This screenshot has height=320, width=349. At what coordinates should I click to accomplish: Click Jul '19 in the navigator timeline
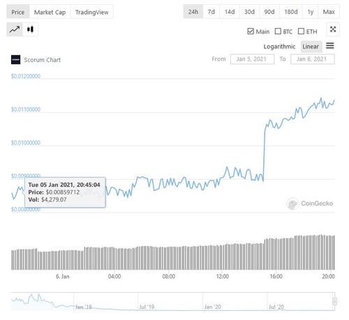147,307
